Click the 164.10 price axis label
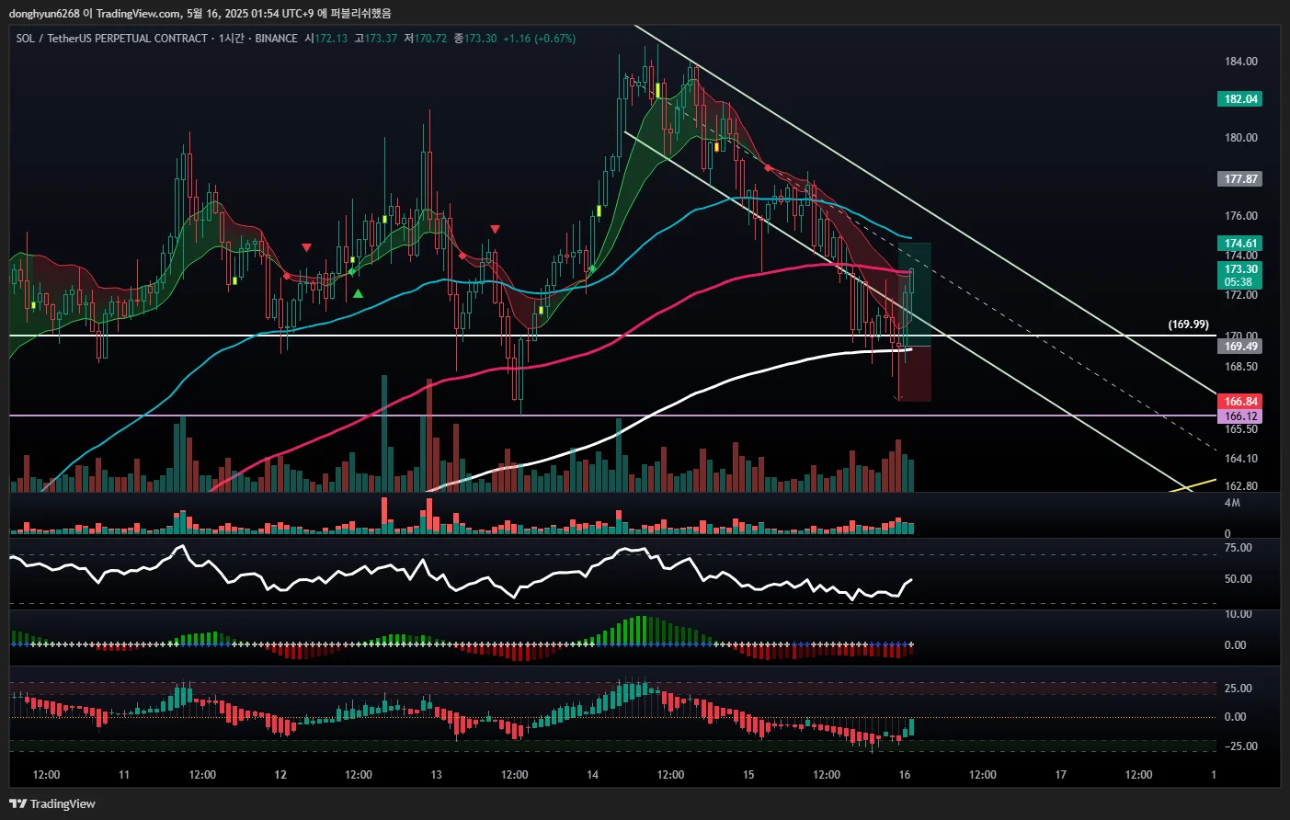This screenshot has height=820, width=1290. (x=1240, y=459)
